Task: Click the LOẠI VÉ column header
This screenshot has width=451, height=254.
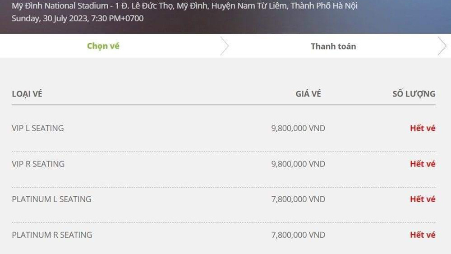Action: pyautogui.click(x=27, y=94)
